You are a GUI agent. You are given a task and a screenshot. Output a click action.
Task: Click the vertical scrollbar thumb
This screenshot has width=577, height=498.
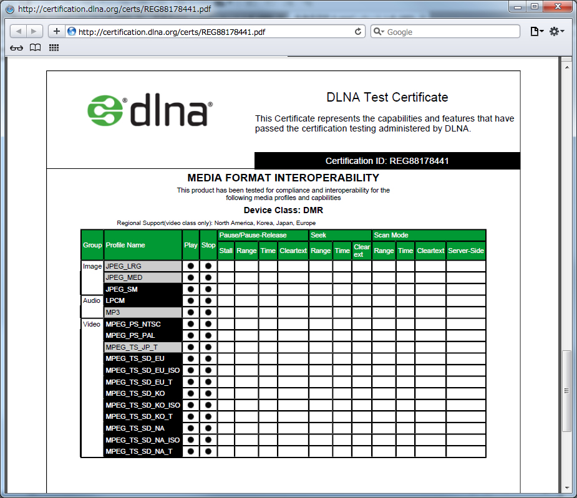click(566, 391)
